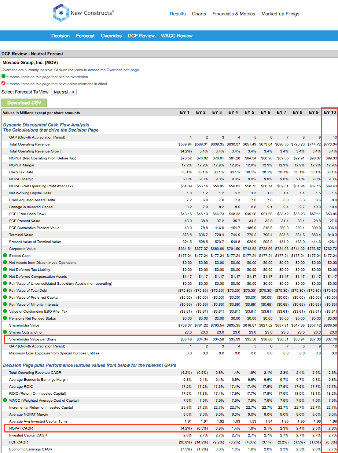Click override icon for Shares Outstanding
The image size is (338, 453).
[x=5, y=332]
